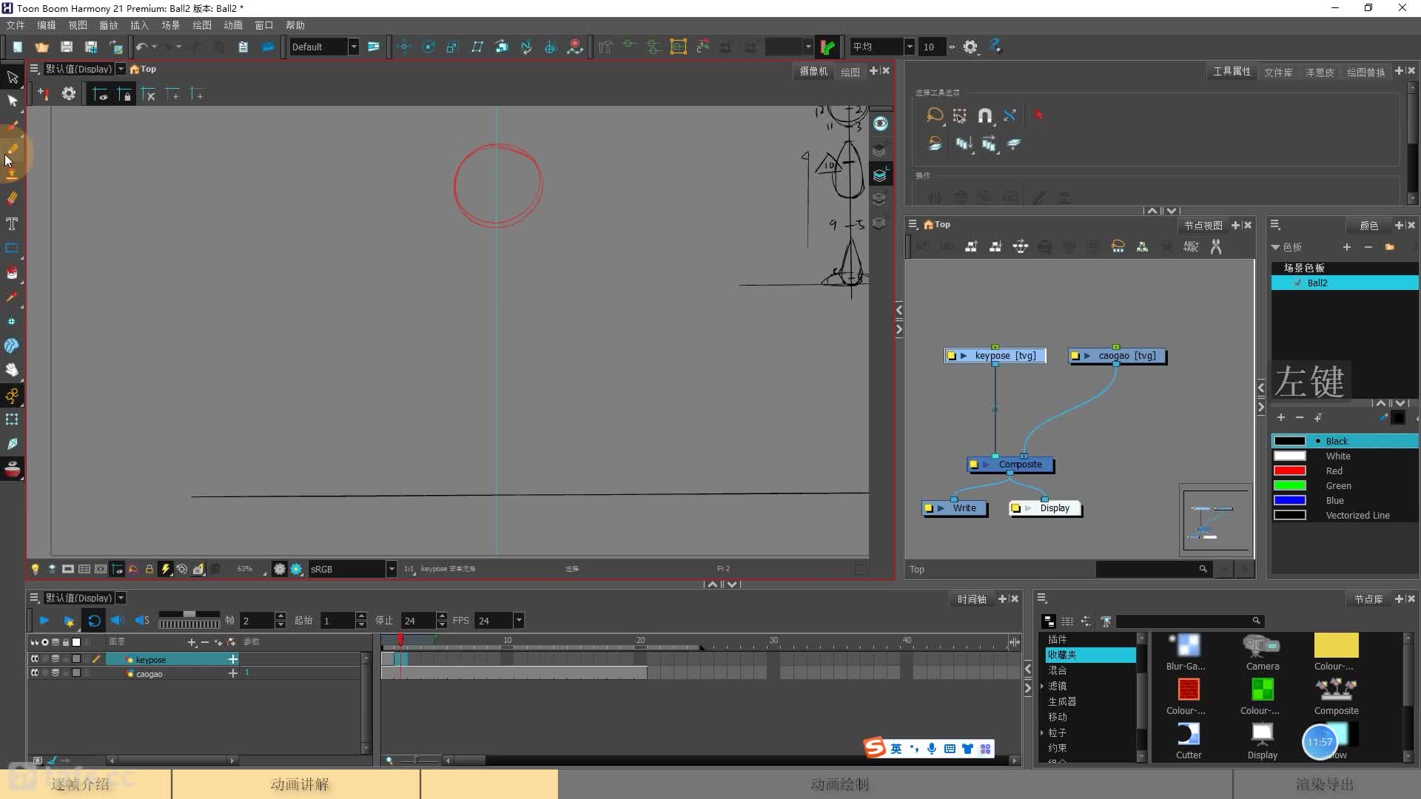The height and width of the screenshot is (799, 1421).
Task: Select the Red colour swatch
Action: [x=1289, y=471]
